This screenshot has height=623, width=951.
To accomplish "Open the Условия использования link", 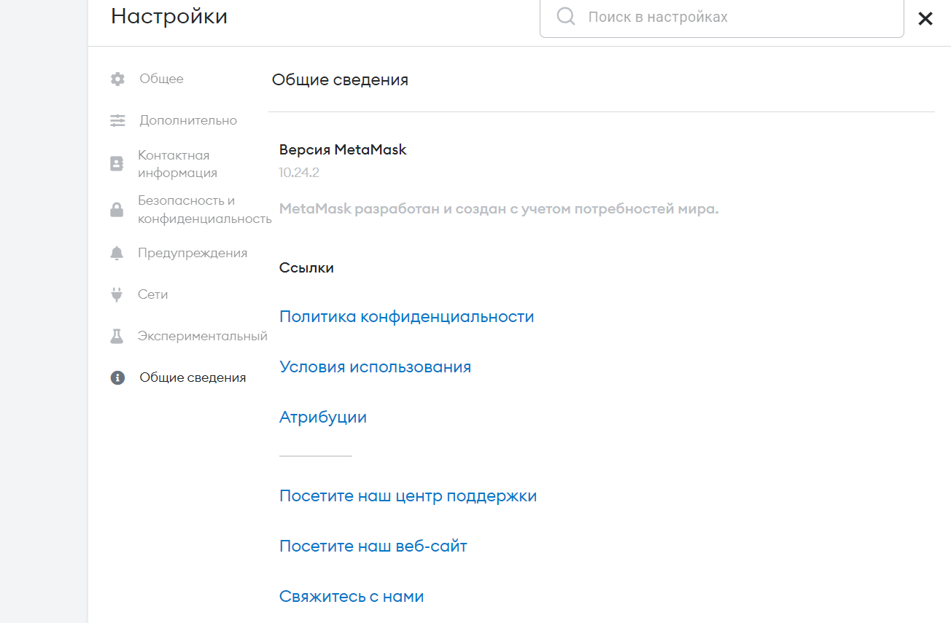I will coord(375,367).
